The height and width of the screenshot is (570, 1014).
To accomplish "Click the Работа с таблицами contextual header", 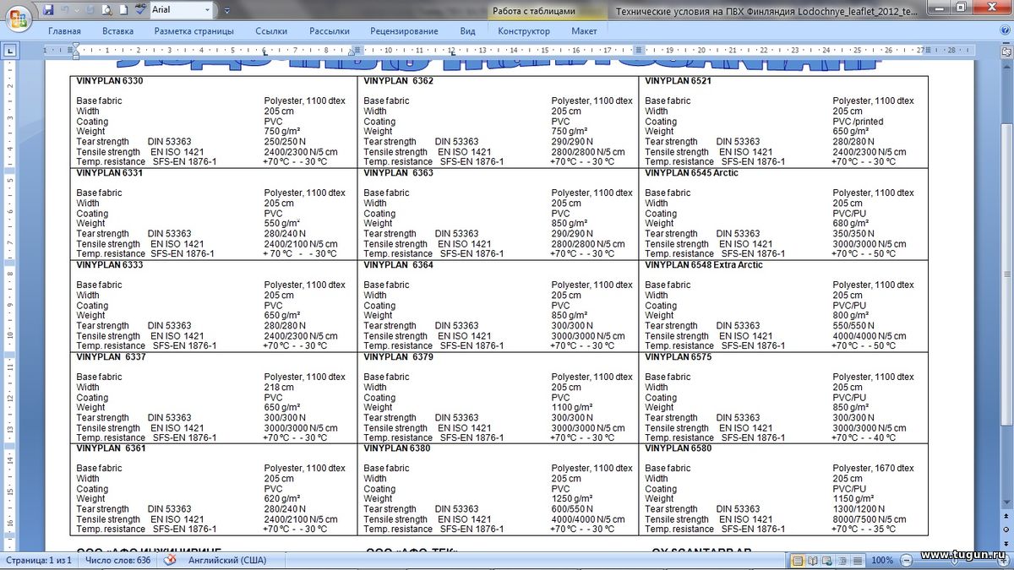I will tap(534, 11).
